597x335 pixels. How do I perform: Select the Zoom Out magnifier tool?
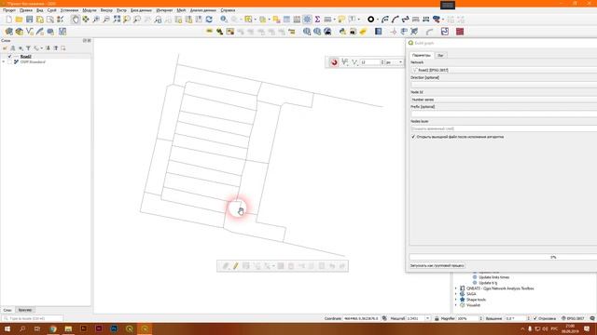106,20
